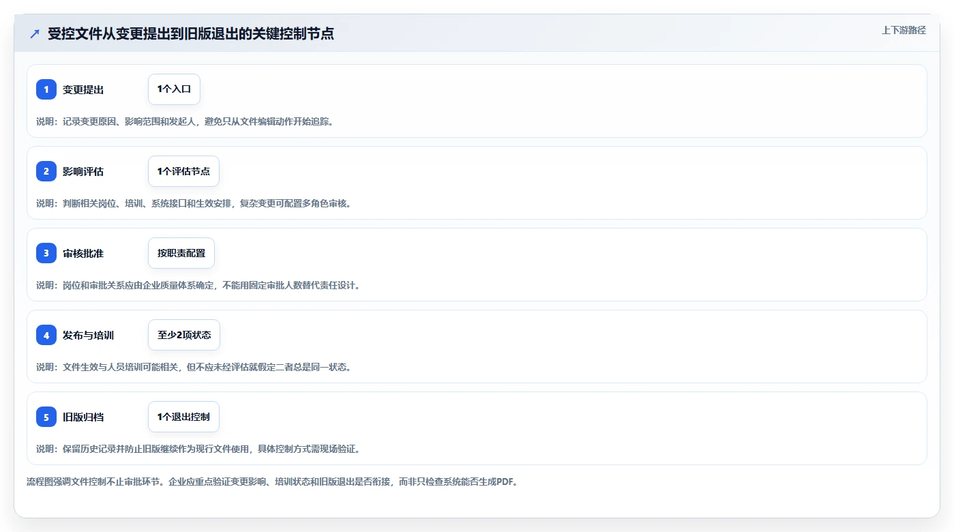
Task: Select the 变更提出 step title
Action: click(83, 89)
